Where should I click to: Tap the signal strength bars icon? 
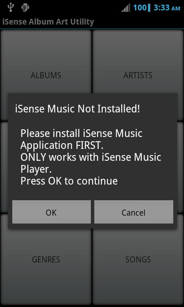[126, 8]
